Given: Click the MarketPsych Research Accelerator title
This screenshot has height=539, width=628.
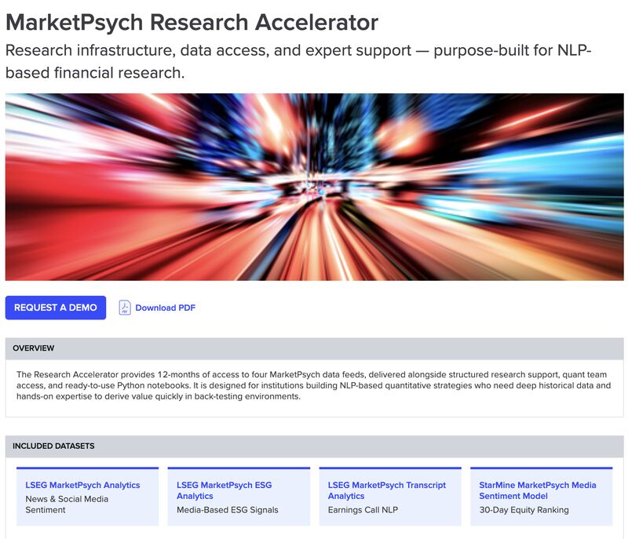Looking at the screenshot, I should [192, 23].
